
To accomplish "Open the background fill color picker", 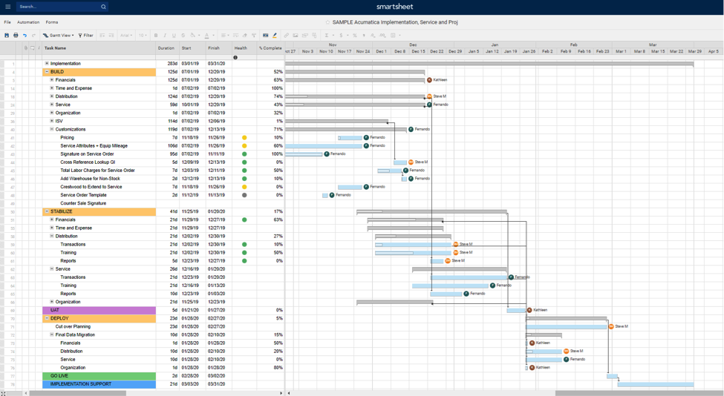I will 195,35.
